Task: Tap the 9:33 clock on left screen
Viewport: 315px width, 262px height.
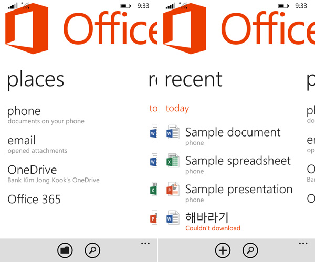Action: [x=143, y=6]
